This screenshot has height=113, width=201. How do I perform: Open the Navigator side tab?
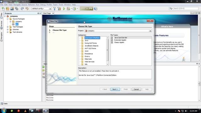click(x=1, y=37)
